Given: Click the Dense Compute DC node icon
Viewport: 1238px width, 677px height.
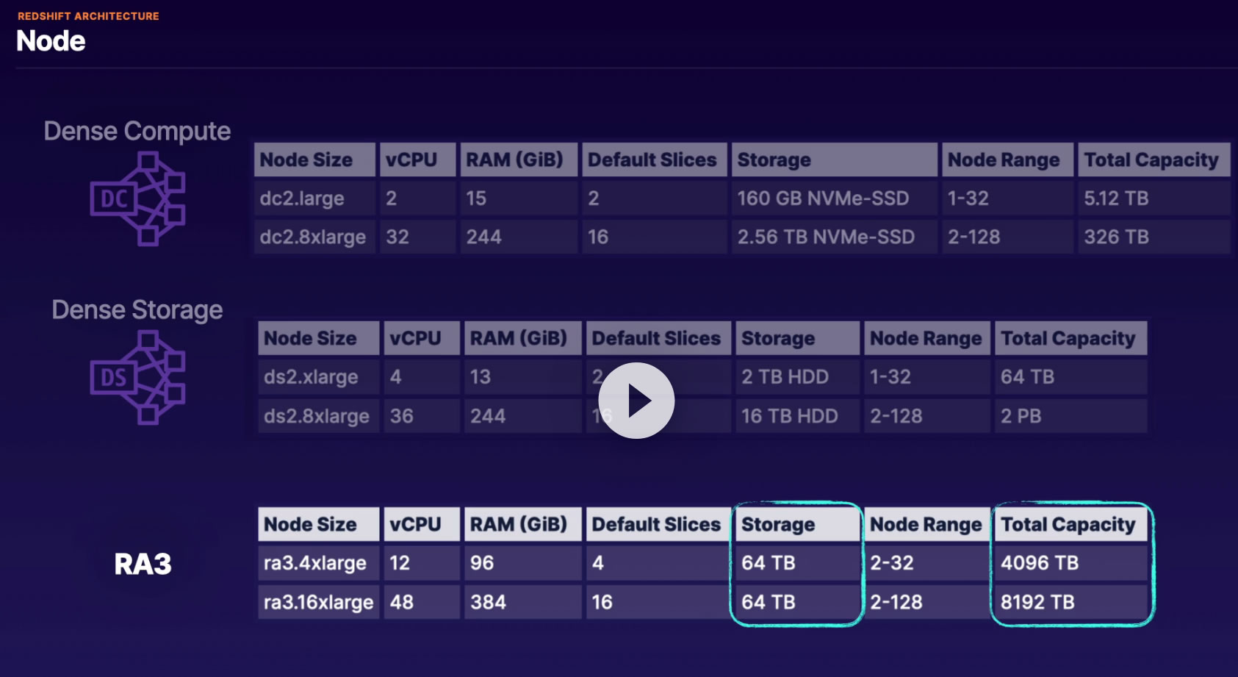Looking at the screenshot, I should point(137,198).
